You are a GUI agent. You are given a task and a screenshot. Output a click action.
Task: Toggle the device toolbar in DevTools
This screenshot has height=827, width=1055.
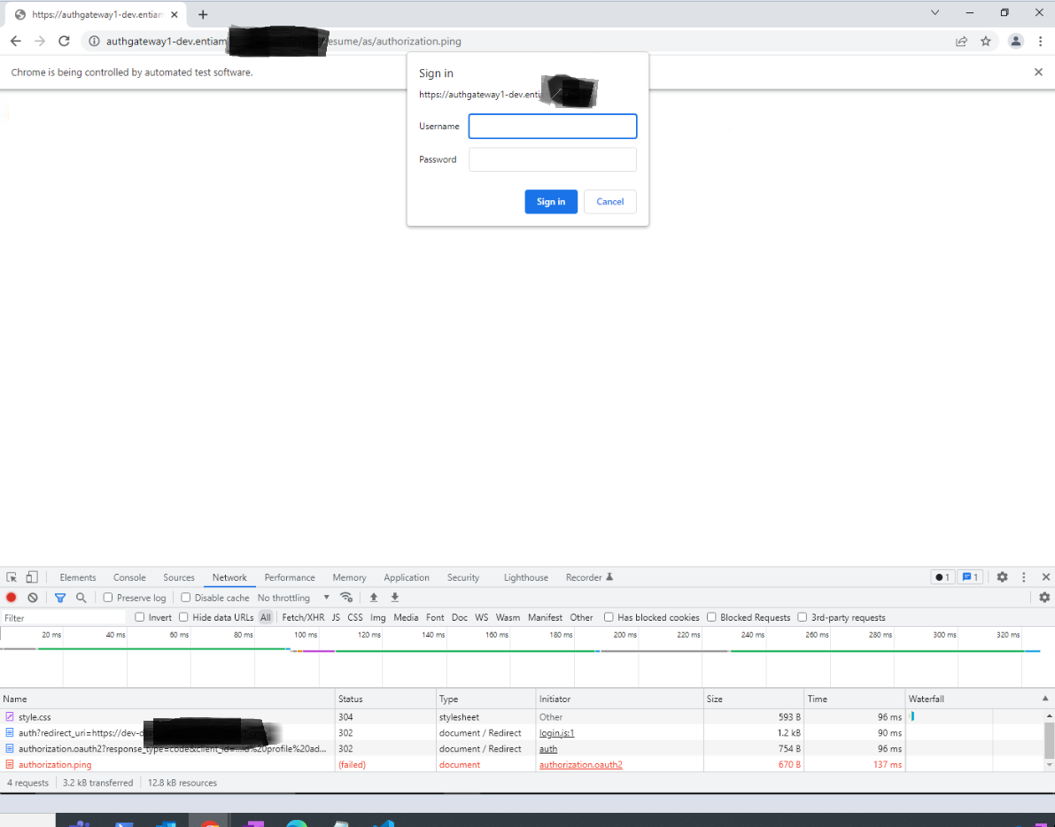(31, 576)
